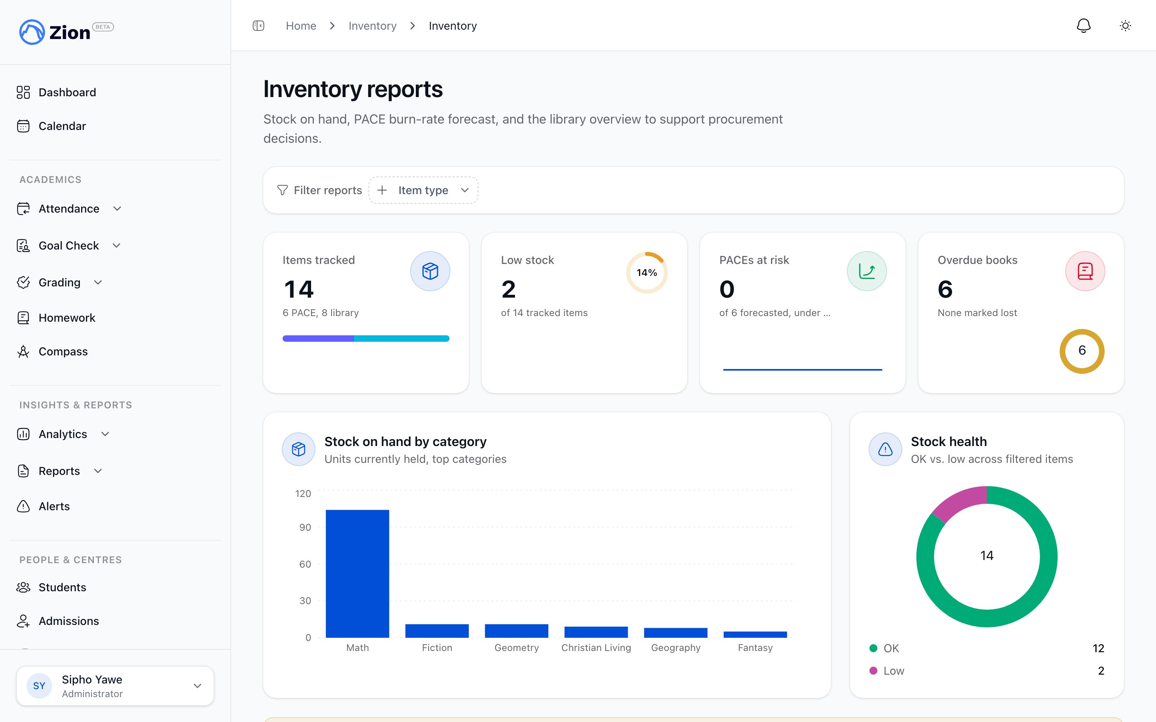Click the Students group icon
The width and height of the screenshot is (1156, 722).
coord(23,587)
